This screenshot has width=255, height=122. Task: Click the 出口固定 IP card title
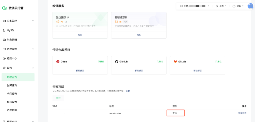(63, 17)
